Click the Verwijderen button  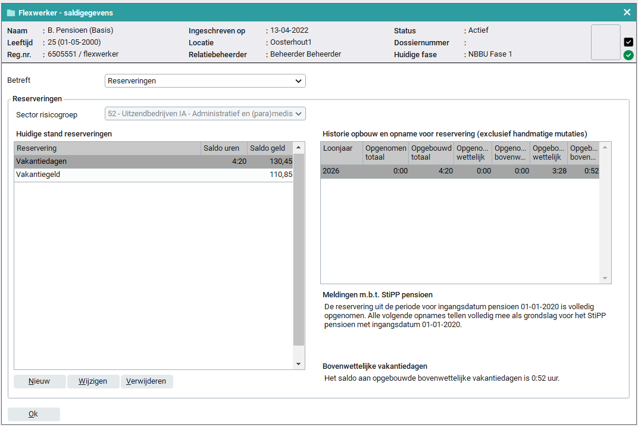[147, 381]
